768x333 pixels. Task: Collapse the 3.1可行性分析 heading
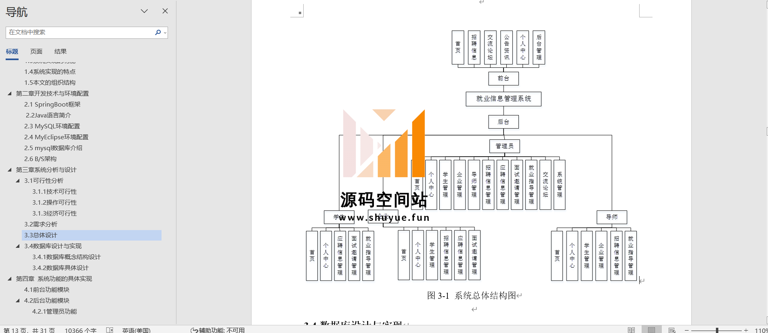pos(18,181)
